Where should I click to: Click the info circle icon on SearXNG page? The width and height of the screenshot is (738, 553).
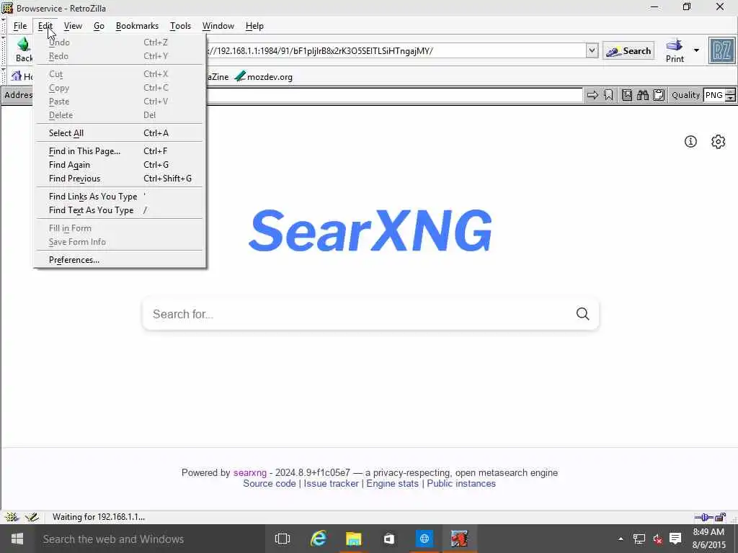690,142
